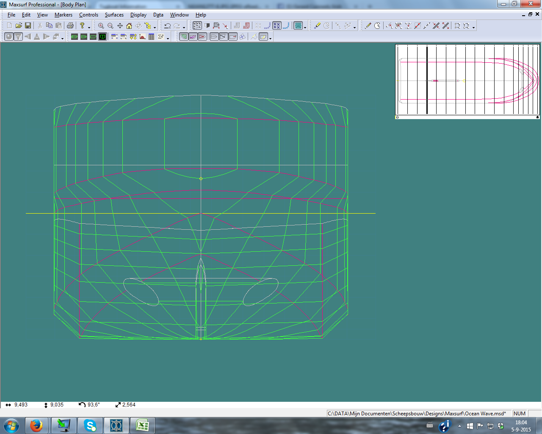Open the Assembly tree icon
The width and height of the screenshot is (542, 434).
pos(147,26)
